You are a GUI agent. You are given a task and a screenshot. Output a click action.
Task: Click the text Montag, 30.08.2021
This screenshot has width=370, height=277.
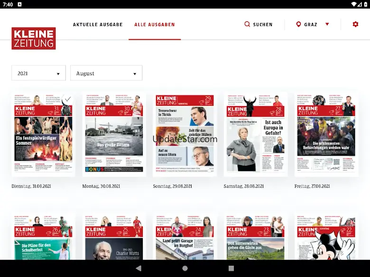[101, 186]
